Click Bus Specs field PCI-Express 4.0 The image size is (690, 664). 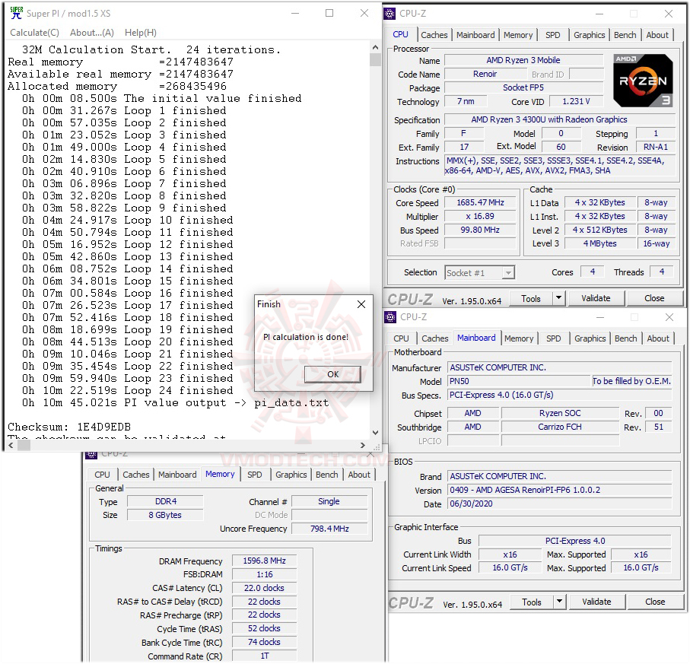click(x=560, y=396)
